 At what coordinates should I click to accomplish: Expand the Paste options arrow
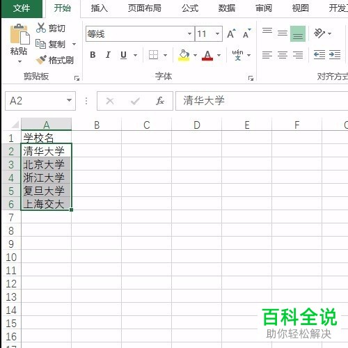point(19,61)
